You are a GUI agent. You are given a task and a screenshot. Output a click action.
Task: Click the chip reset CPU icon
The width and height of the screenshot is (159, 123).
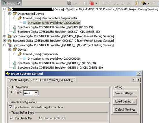[144, 3]
